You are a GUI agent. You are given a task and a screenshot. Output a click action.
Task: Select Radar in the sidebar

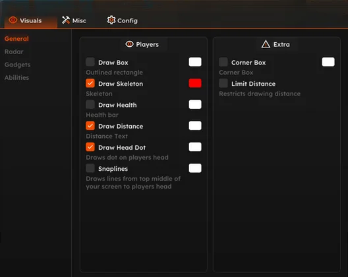click(14, 51)
